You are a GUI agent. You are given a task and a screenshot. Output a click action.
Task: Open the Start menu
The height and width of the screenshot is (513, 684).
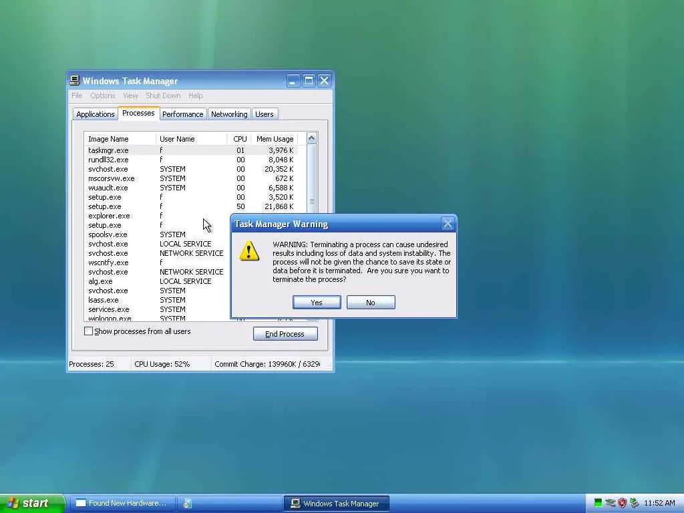click(31, 503)
